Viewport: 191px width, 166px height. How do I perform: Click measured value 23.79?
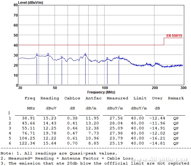[116, 138]
